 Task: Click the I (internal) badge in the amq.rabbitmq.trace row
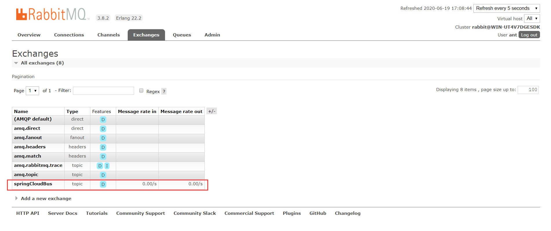tap(107, 166)
